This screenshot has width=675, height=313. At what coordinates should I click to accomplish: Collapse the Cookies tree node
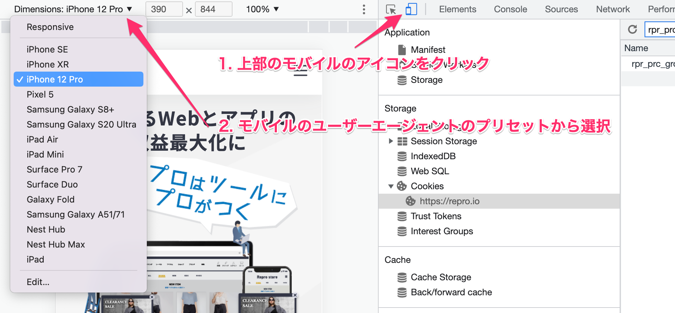click(391, 186)
